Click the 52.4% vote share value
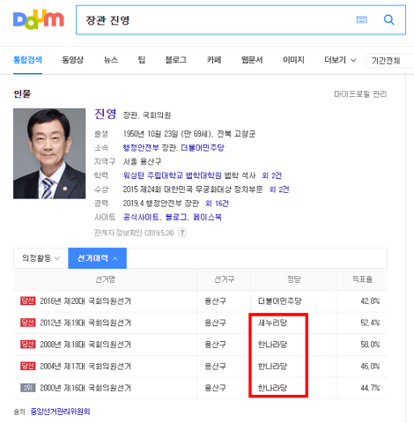The width and height of the screenshot is (414, 423). coord(370,323)
